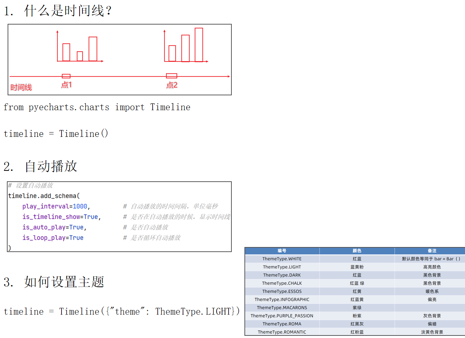Click the comment "# 设置自动播放"

[30, 185]
